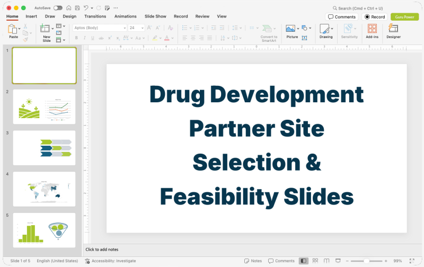Click the Comments button at top right
424x267 pixels.
[x=341, y=17]
